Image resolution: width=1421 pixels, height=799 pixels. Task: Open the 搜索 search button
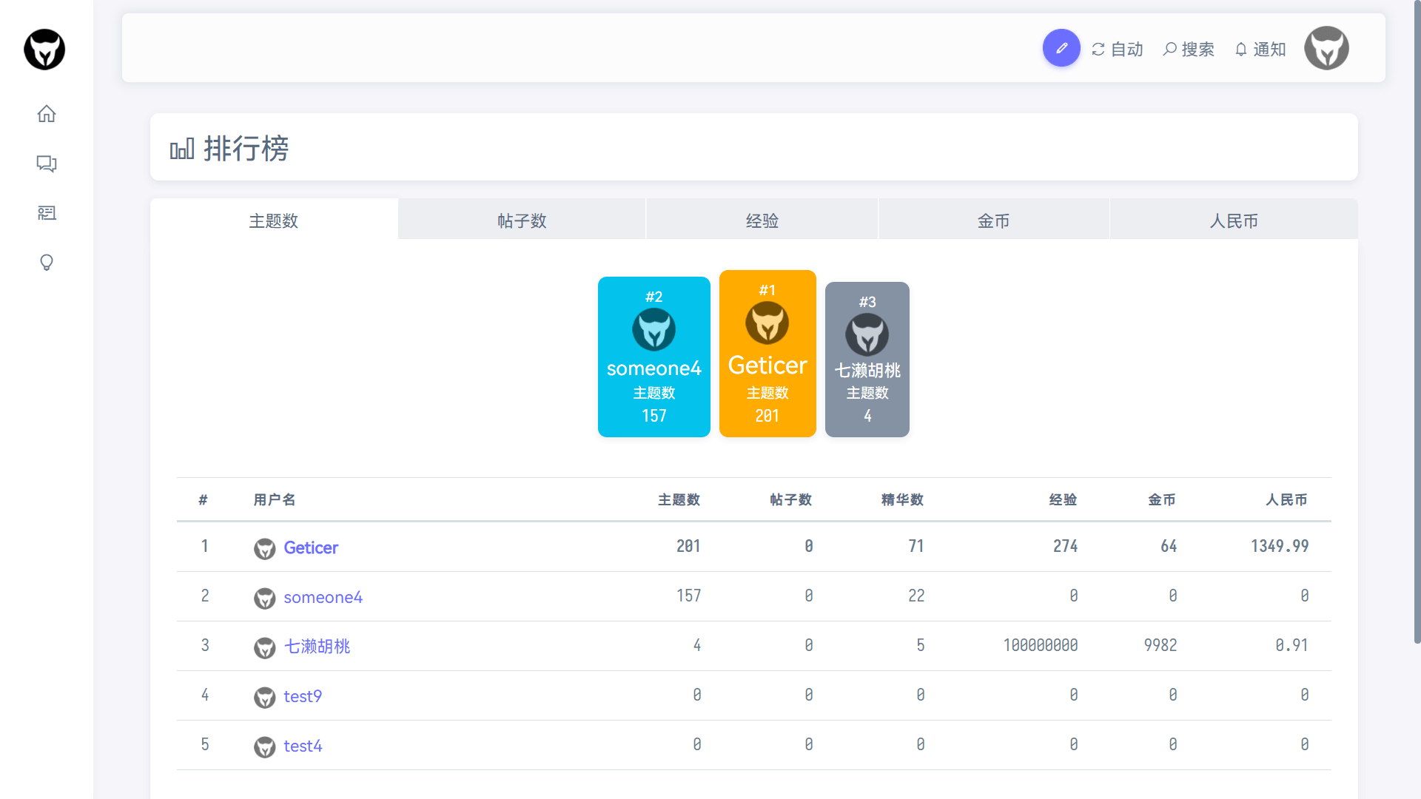[x=1189, y=49]
